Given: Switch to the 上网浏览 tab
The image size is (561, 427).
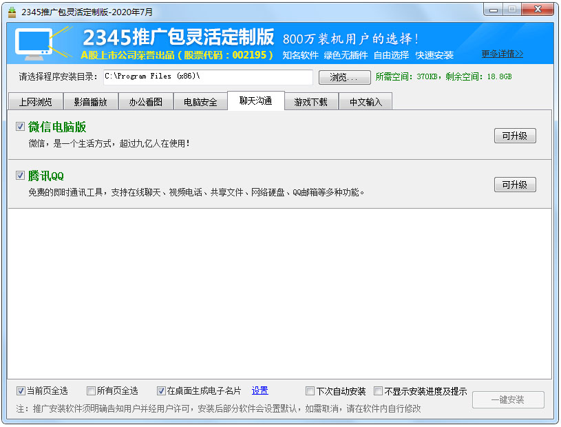Looking at the screenshot, I should point(35,102).
